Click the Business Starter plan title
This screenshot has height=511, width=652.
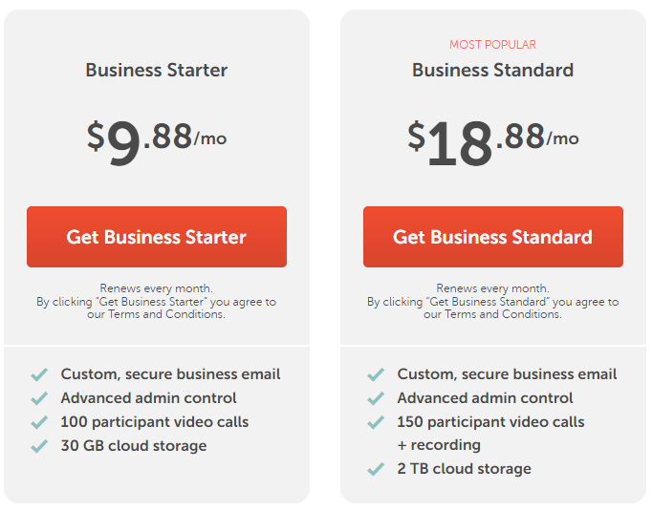pos(157,70)
